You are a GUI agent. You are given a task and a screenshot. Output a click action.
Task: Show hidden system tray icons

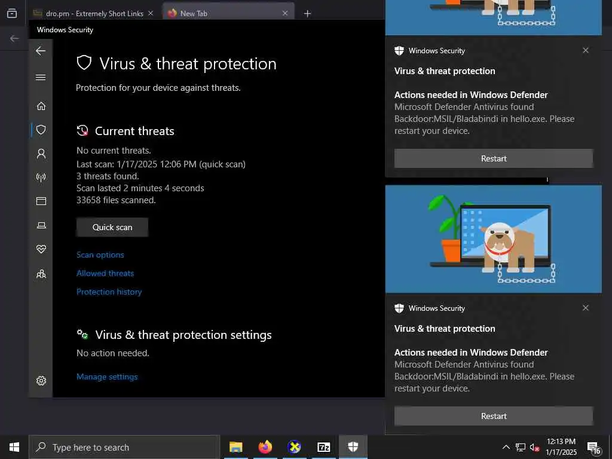(506, 447)
